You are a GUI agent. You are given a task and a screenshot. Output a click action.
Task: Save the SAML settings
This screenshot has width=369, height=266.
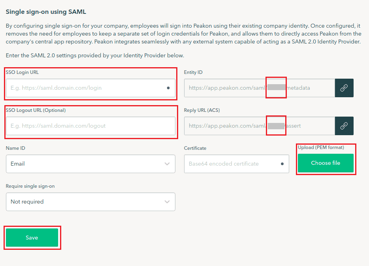click(x=32, y=238)
